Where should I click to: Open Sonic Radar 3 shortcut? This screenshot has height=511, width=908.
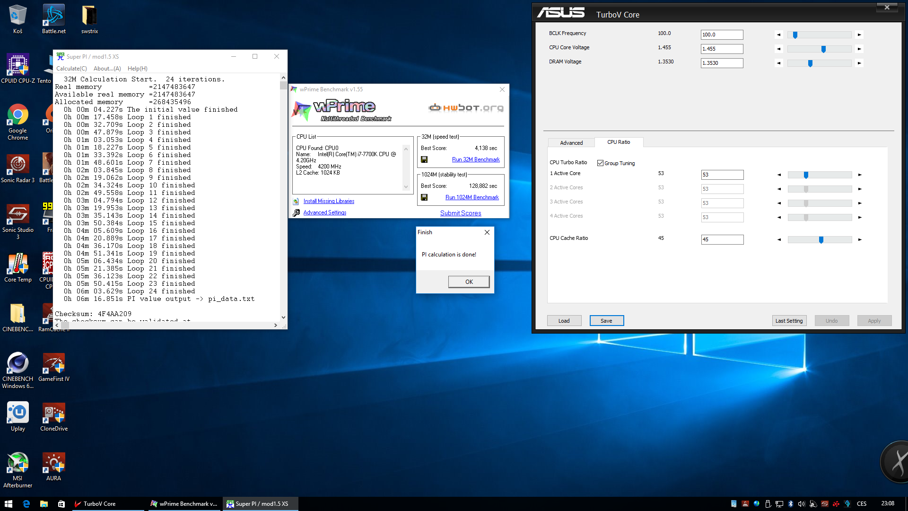17,168
